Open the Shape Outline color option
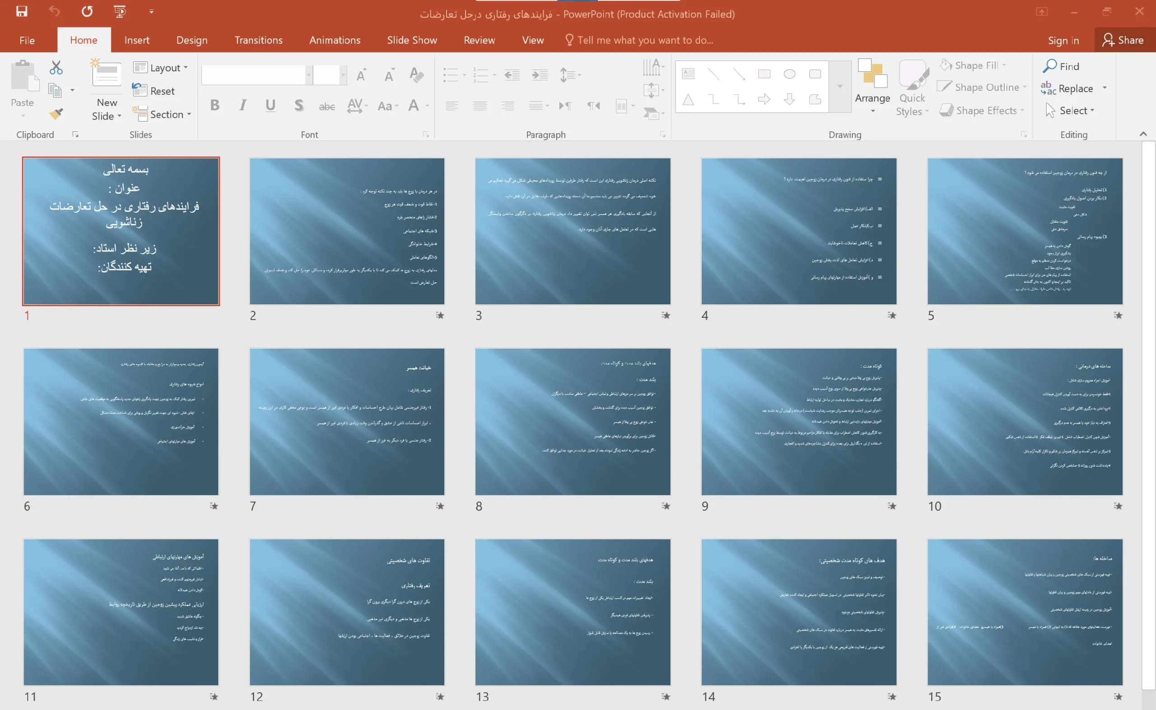Screen dimensions: 1156x710 981,87
